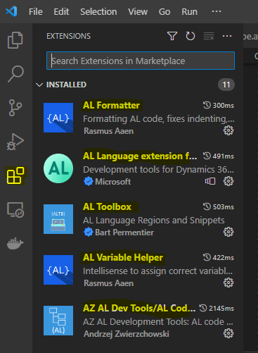Open the Remote Explorer view
This screenshot has height=353, width=258.
point(15,210)
